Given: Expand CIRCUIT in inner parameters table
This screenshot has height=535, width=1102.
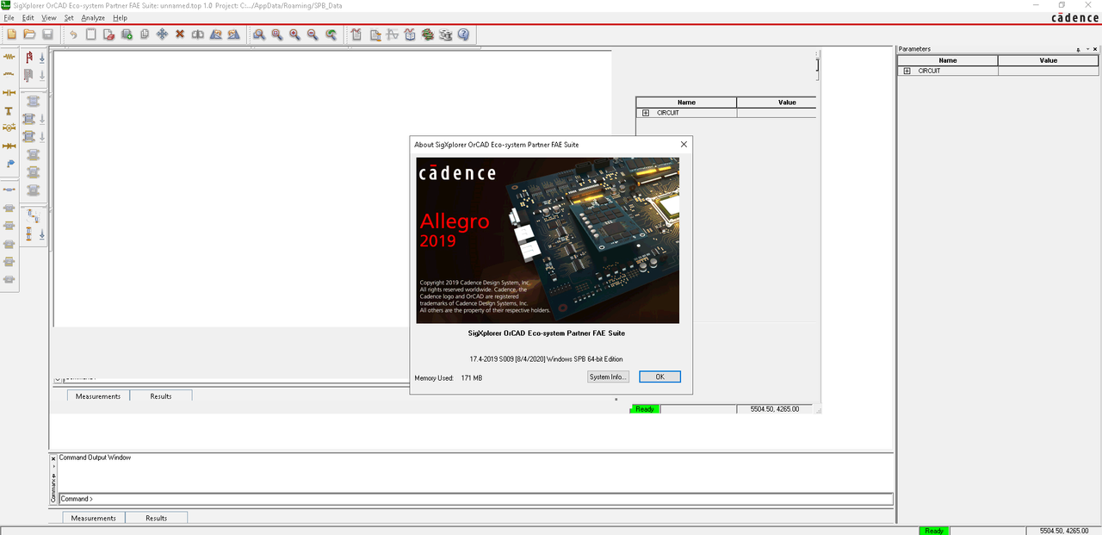Looking at the screenshot, I should click(x=646, y=113).
